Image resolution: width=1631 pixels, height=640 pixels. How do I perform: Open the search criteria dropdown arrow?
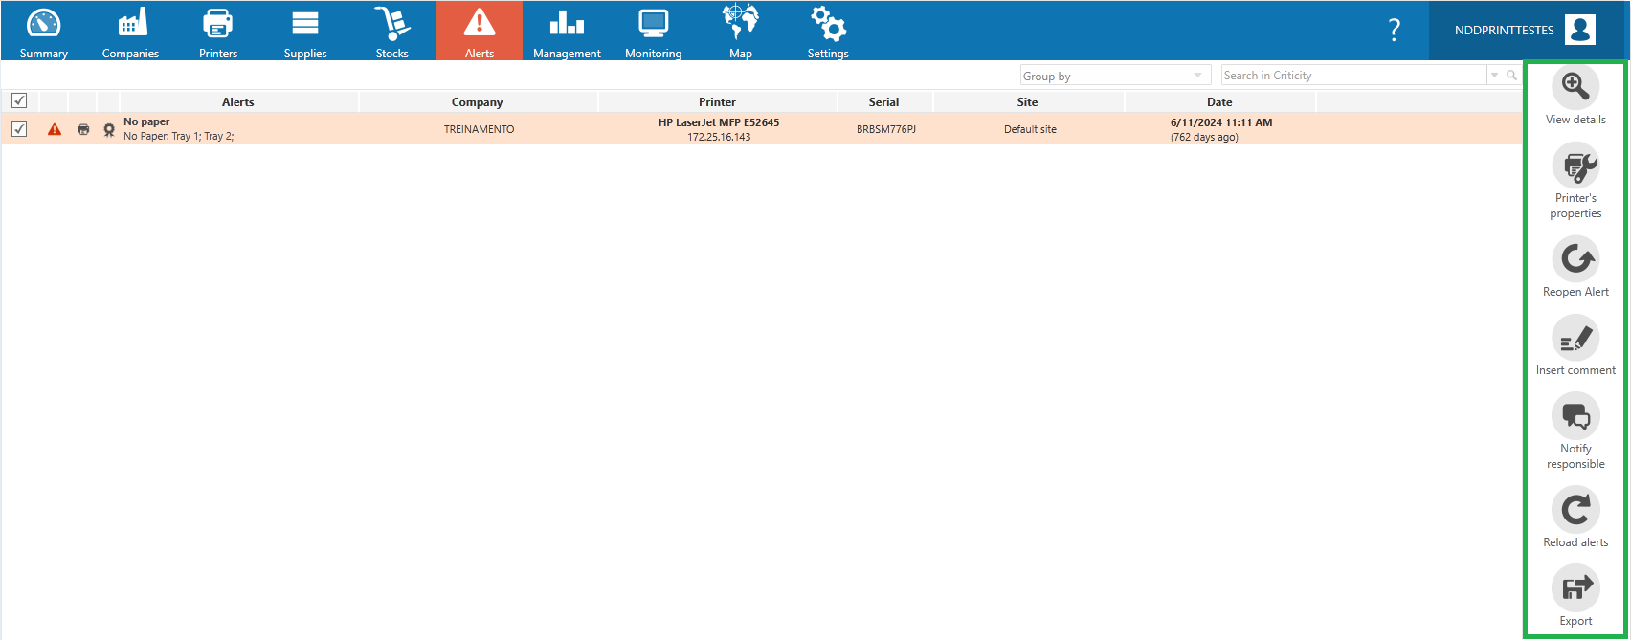[x=1495, y=75]
